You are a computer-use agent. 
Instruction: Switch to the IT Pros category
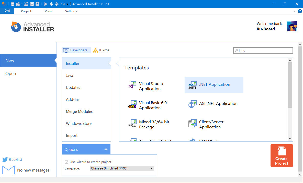click(x=101, y=50)
